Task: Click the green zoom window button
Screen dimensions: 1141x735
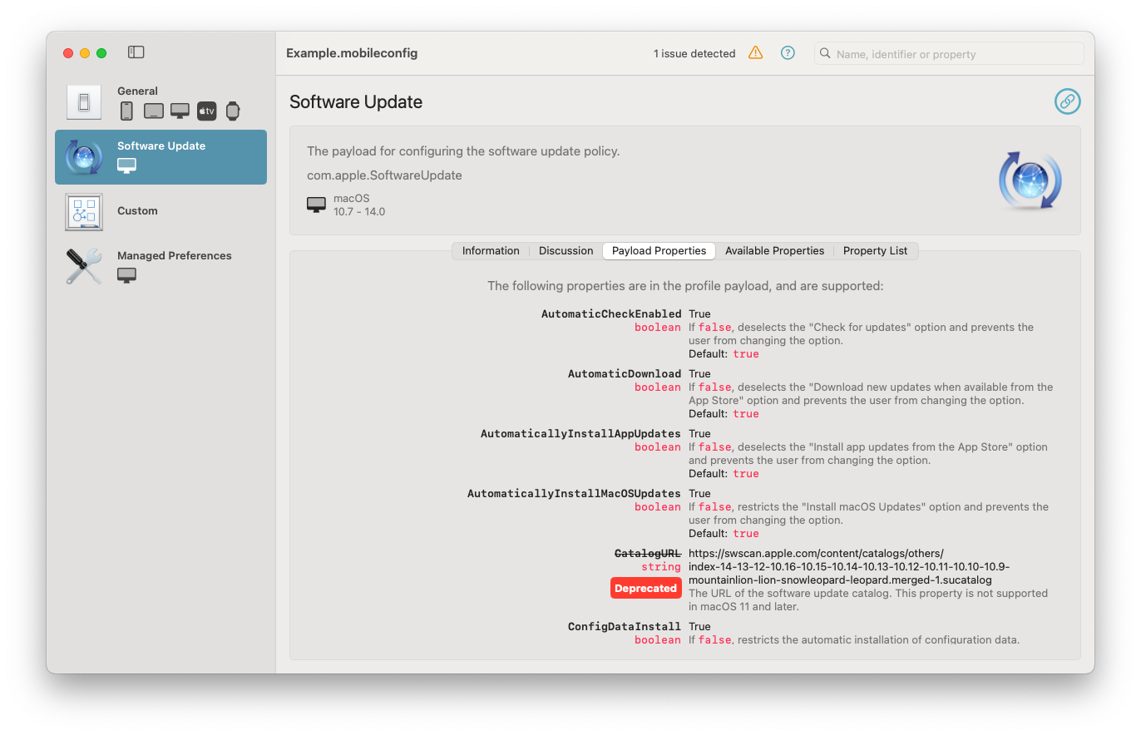Action: 101,53
